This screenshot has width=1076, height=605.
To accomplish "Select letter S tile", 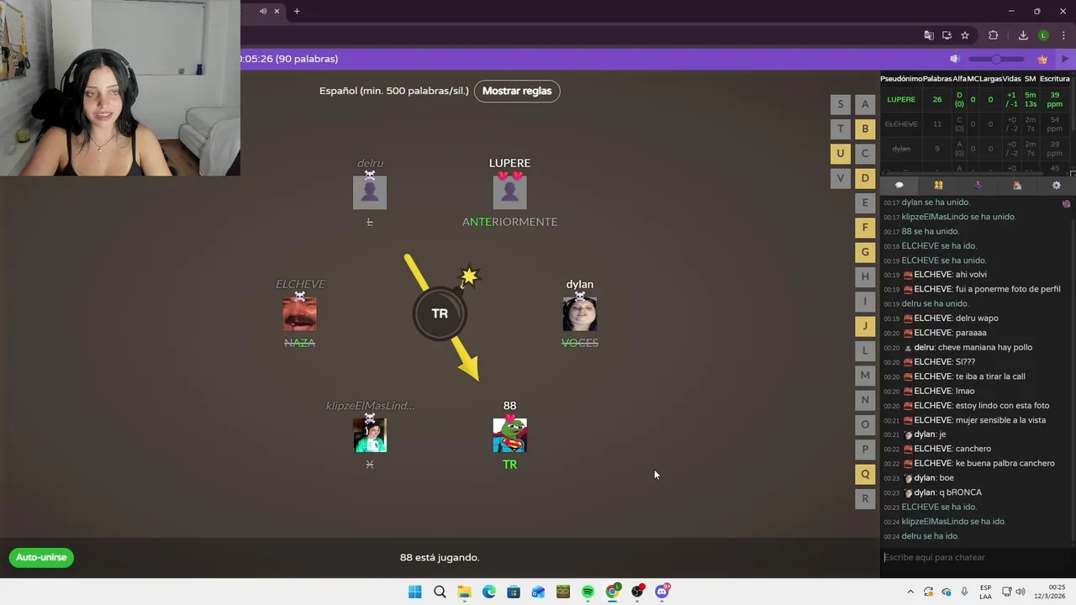I will tap(841, 104).
